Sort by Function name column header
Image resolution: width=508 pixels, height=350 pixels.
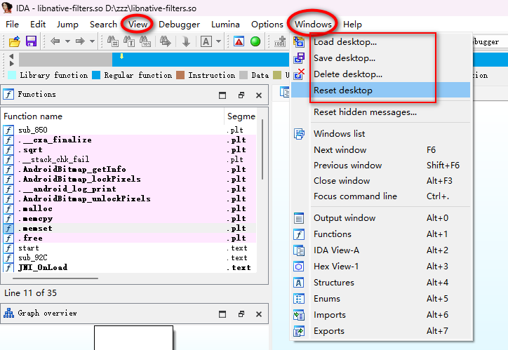coord(113,116)
